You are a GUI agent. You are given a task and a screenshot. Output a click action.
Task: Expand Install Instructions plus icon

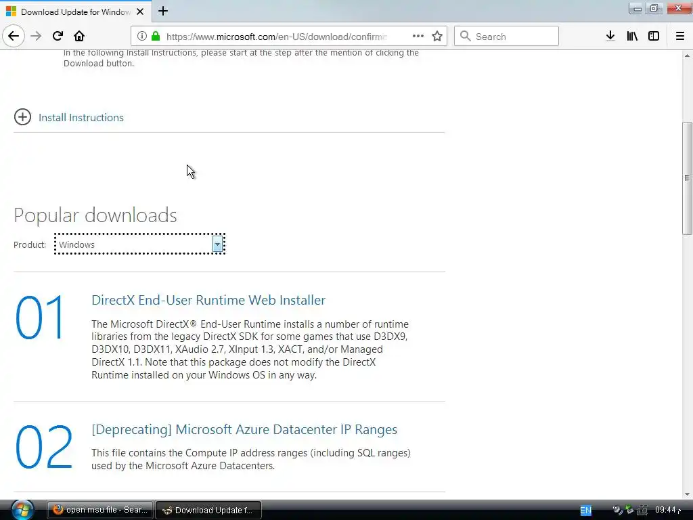click(x=22, y=117)
